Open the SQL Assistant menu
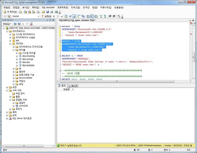 pos(48,7)
